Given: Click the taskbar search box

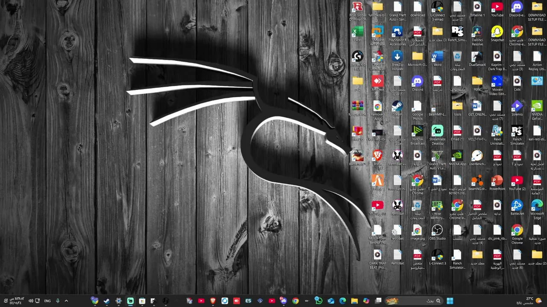Looking at the screenshot, I should pos(413,301).
